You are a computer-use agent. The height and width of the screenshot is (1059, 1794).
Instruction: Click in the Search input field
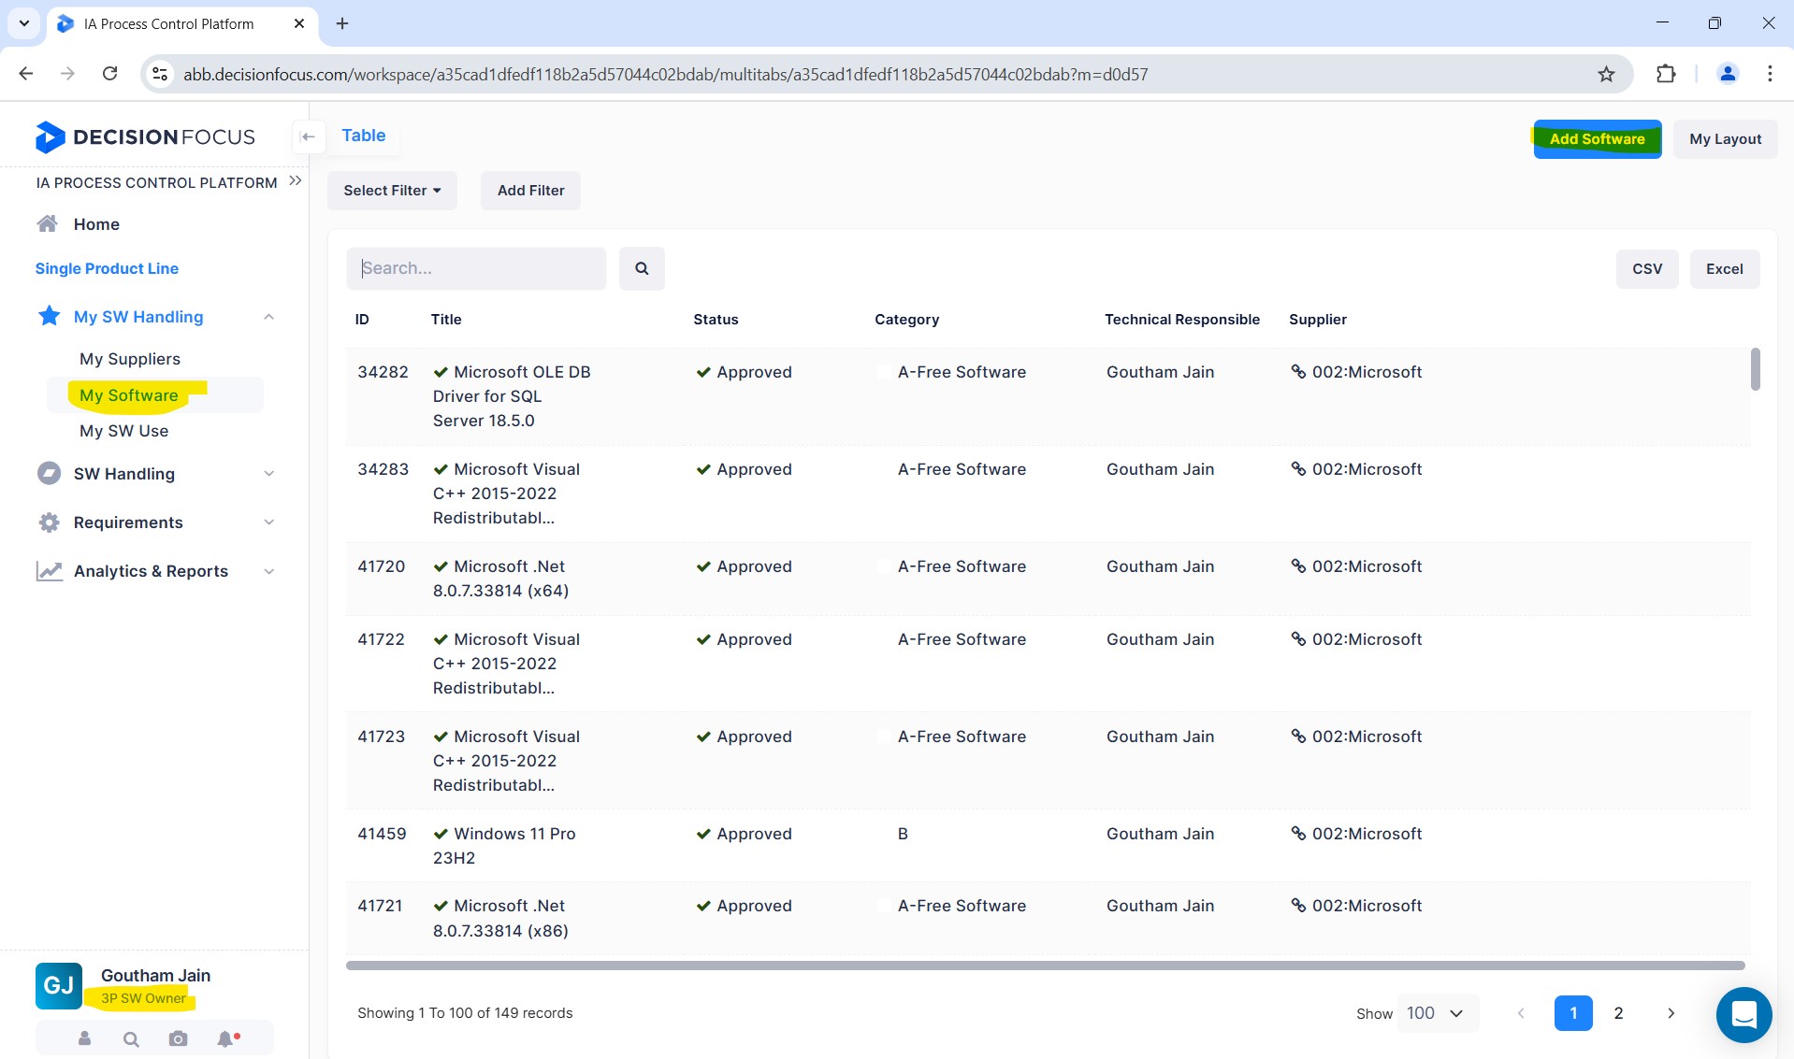click(476, 268)
